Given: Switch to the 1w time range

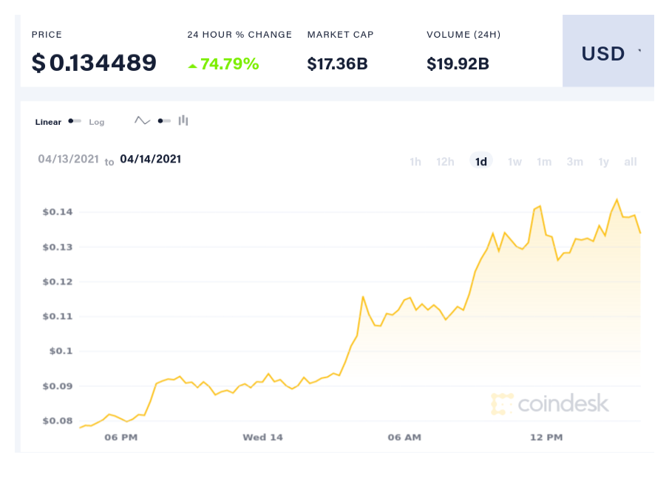Looking at the screenshot, I should [x=515, y=162].
